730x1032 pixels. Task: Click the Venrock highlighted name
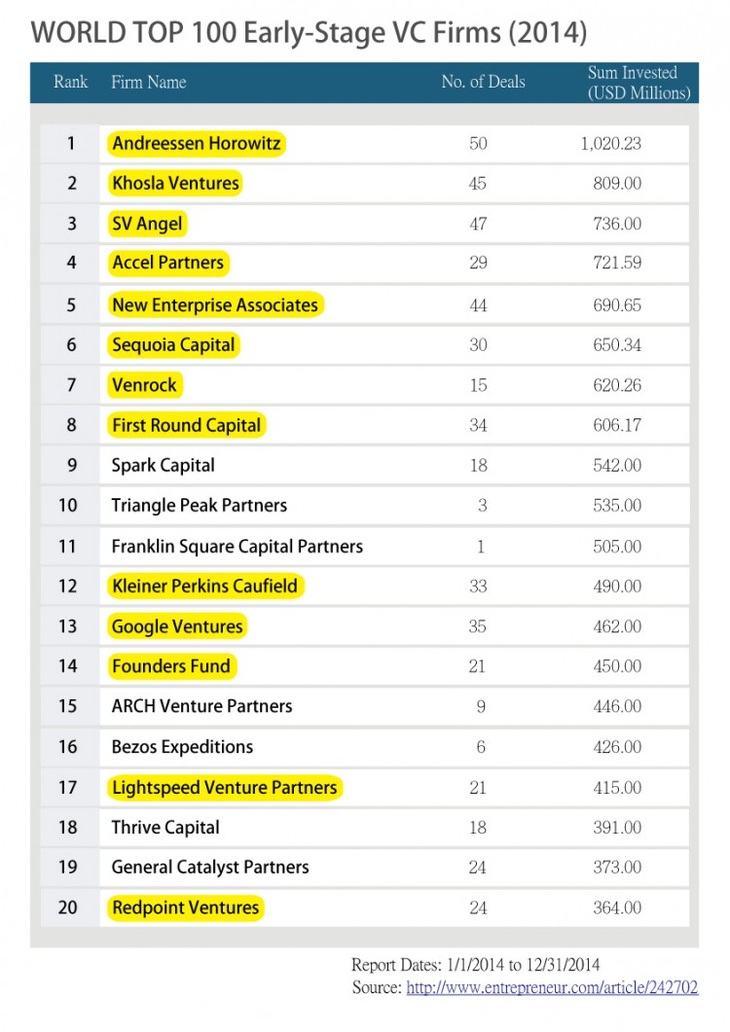145,385
